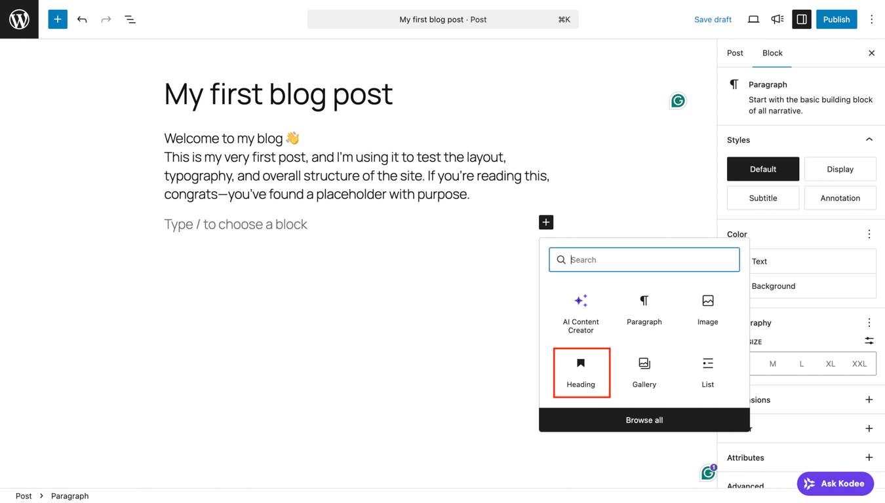Insert an Image block
Viewport: 885px width, 503px height.
tap(707, 309)
